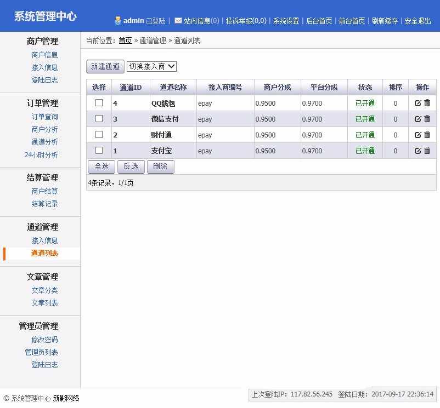Viewport: 440px width, 408px height.
Task: Click the admin user avatar icon
Action: click(x=117, y=21)
